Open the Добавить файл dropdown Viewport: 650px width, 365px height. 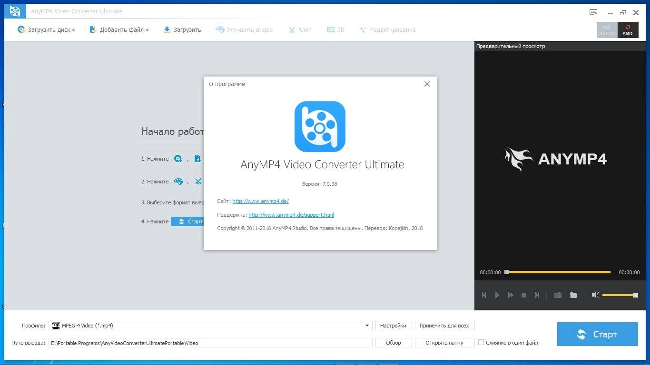(119, 29)
